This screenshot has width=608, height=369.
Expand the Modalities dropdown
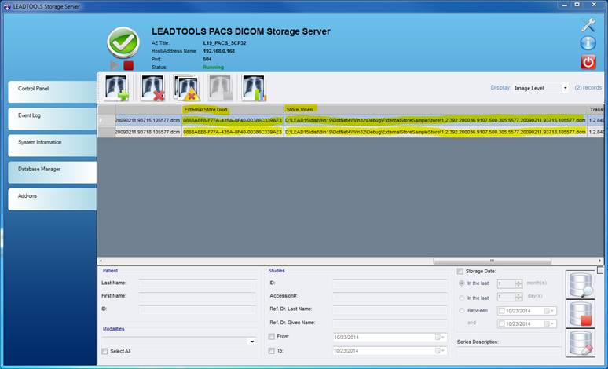click(252, 342)
